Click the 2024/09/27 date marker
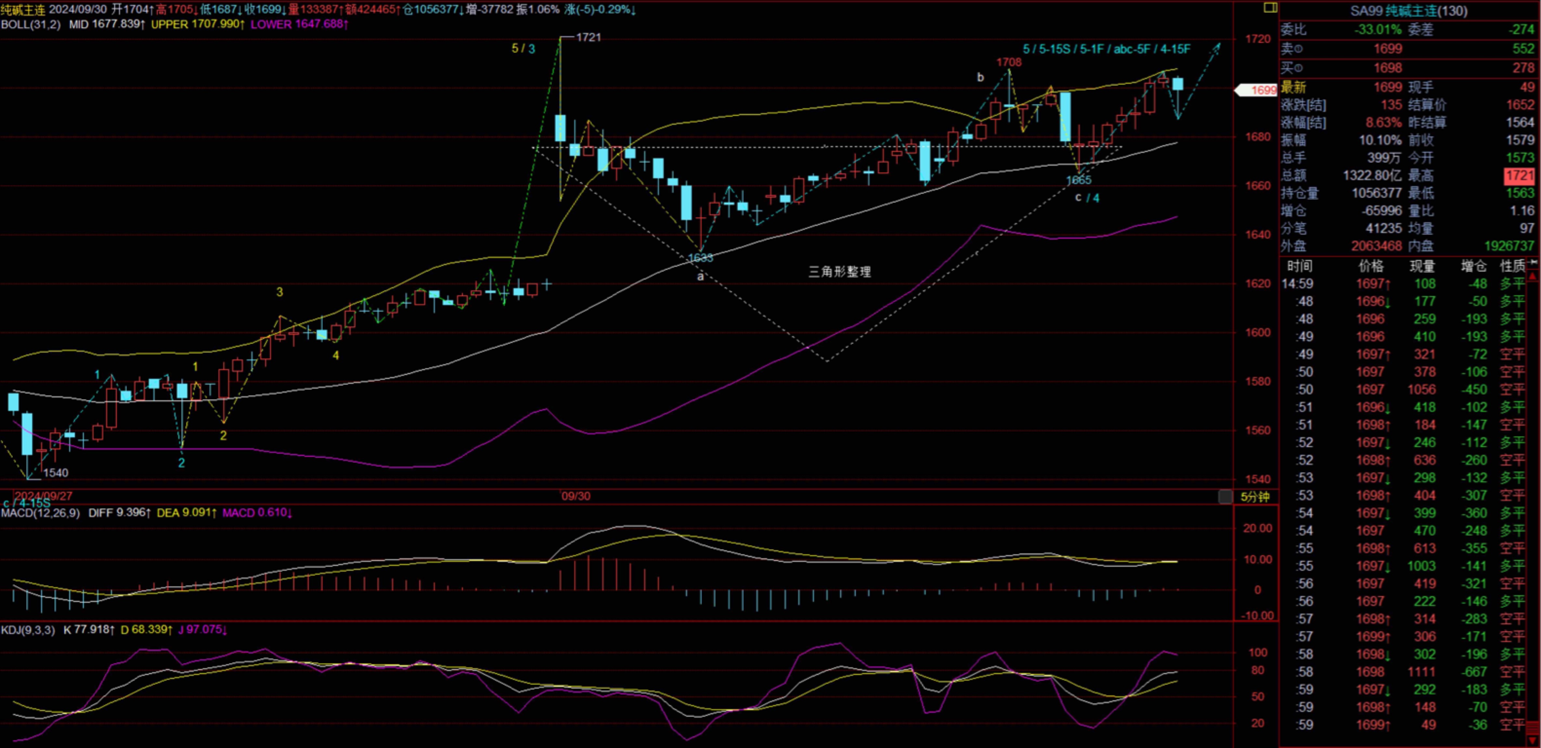The height and width of the screenshot is (748, 1541). [43, 496]
